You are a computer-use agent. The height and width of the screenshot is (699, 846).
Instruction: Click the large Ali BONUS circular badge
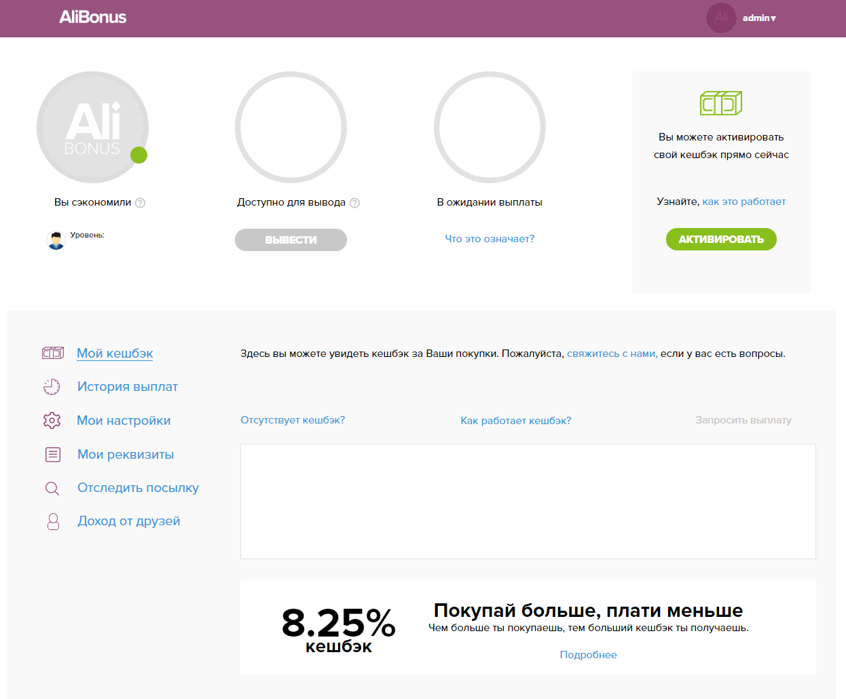click(x=92, y=127)
